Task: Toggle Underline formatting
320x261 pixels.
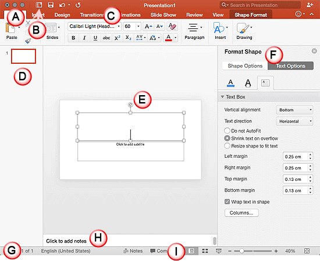Action: (x=95, y=38)
